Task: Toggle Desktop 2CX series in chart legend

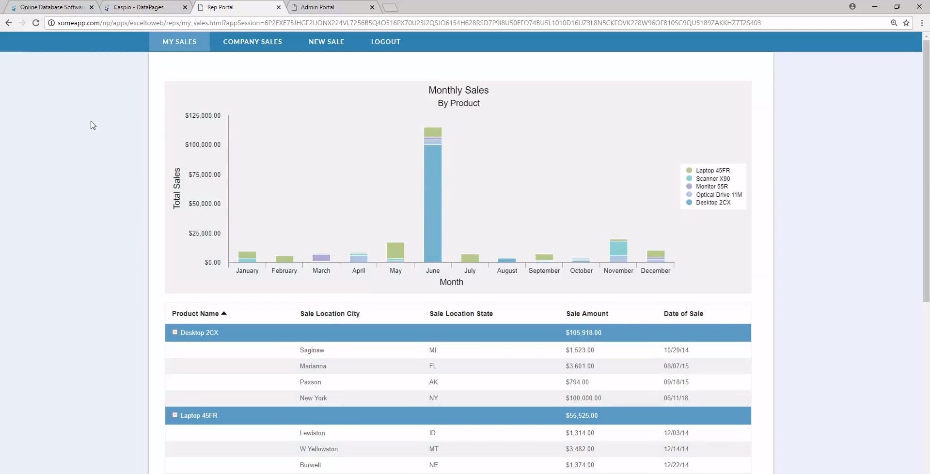Action: [712, 203]
